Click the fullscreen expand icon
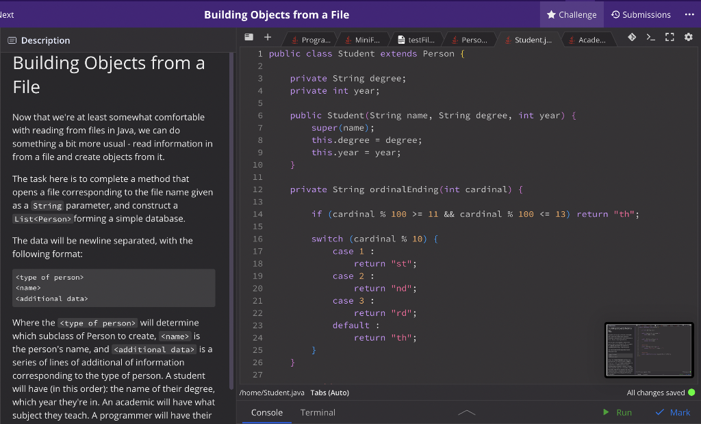The height and width of the screenshot is (424, 701). pos(669,37)
